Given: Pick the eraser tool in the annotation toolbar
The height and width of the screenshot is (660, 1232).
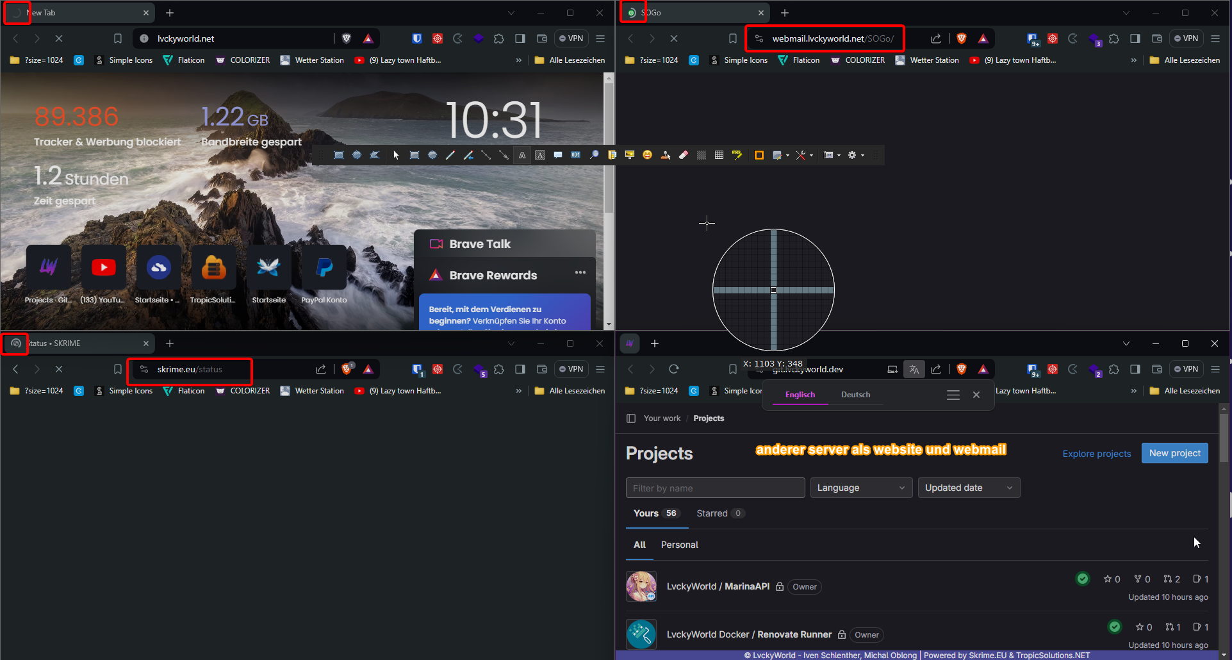Looking at the screenshot, I should pos(684,155).
